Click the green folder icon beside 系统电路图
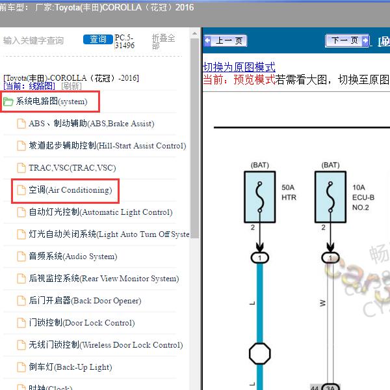Screen dimensions: 390x390 8,102
